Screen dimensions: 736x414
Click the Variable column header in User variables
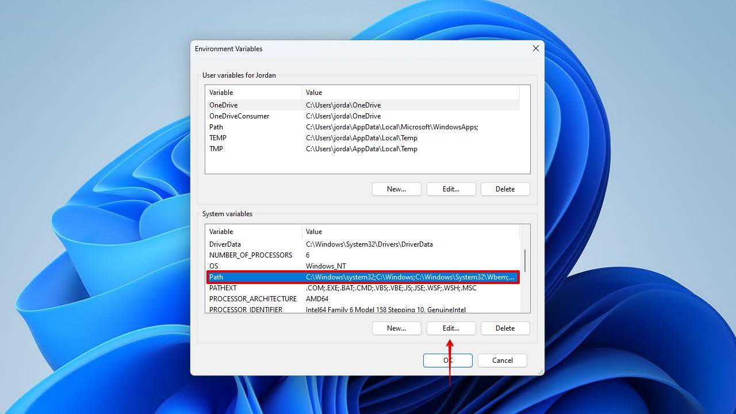tap(254, 93)
